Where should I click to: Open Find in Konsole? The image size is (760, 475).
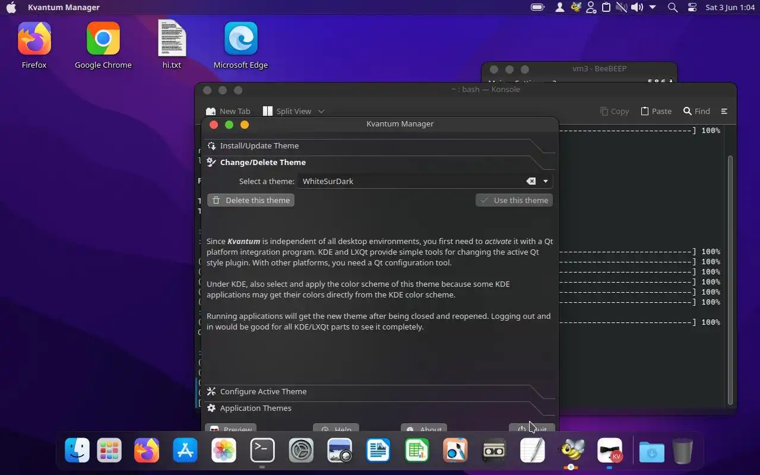[x=696, y=111]
